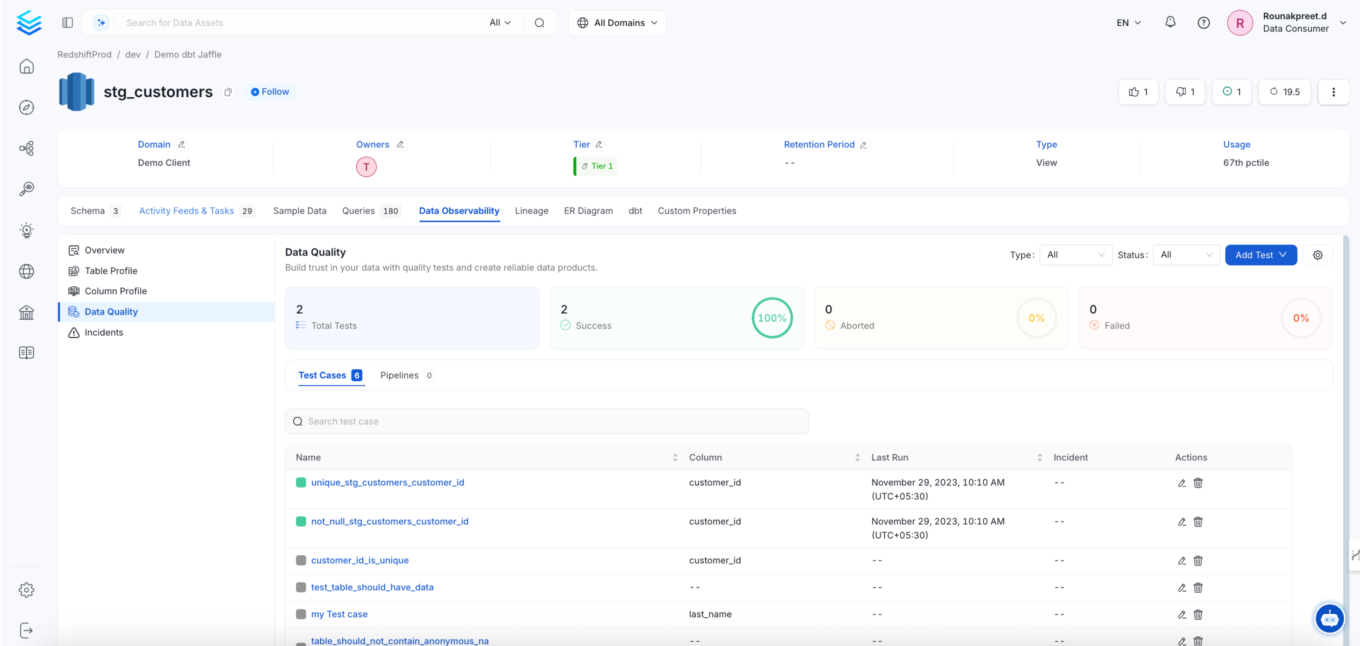
Task: Open customer_id_is_unique test case link
Action: point(360,560)
